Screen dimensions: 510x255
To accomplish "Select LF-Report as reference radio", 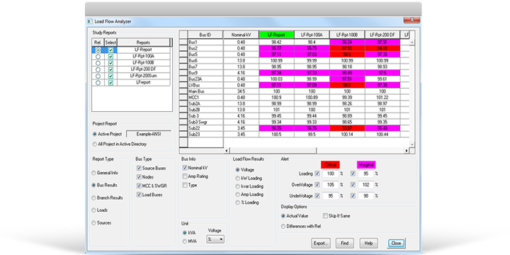I will coord(98,50).
